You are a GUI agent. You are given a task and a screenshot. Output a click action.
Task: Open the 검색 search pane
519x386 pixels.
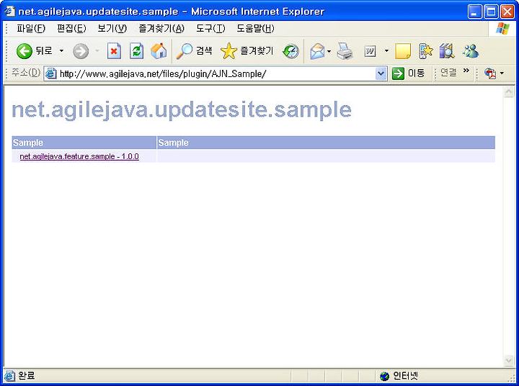[x=194, y=51]
